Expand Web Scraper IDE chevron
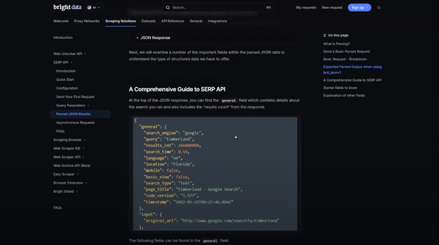The image size is (439, 245). (x=83, y=148)
